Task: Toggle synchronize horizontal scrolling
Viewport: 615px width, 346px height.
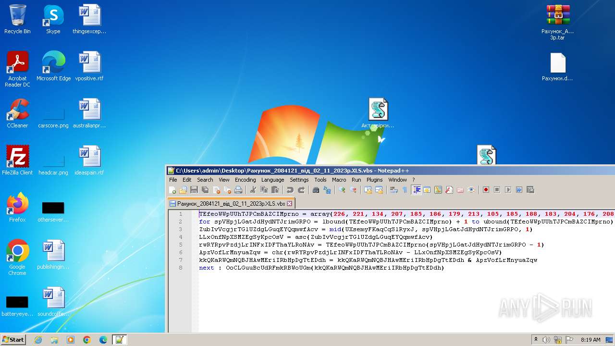Action: pyautogui.click(x=379, y=190)
